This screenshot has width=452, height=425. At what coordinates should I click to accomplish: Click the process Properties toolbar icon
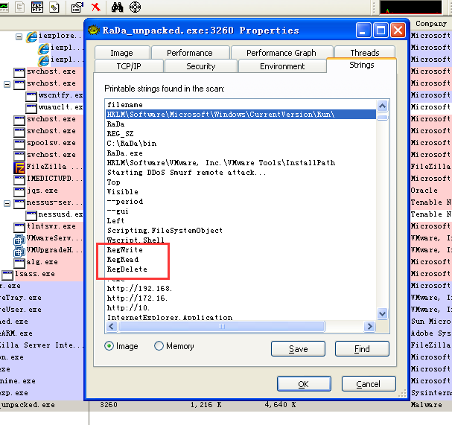coord(77,7)
